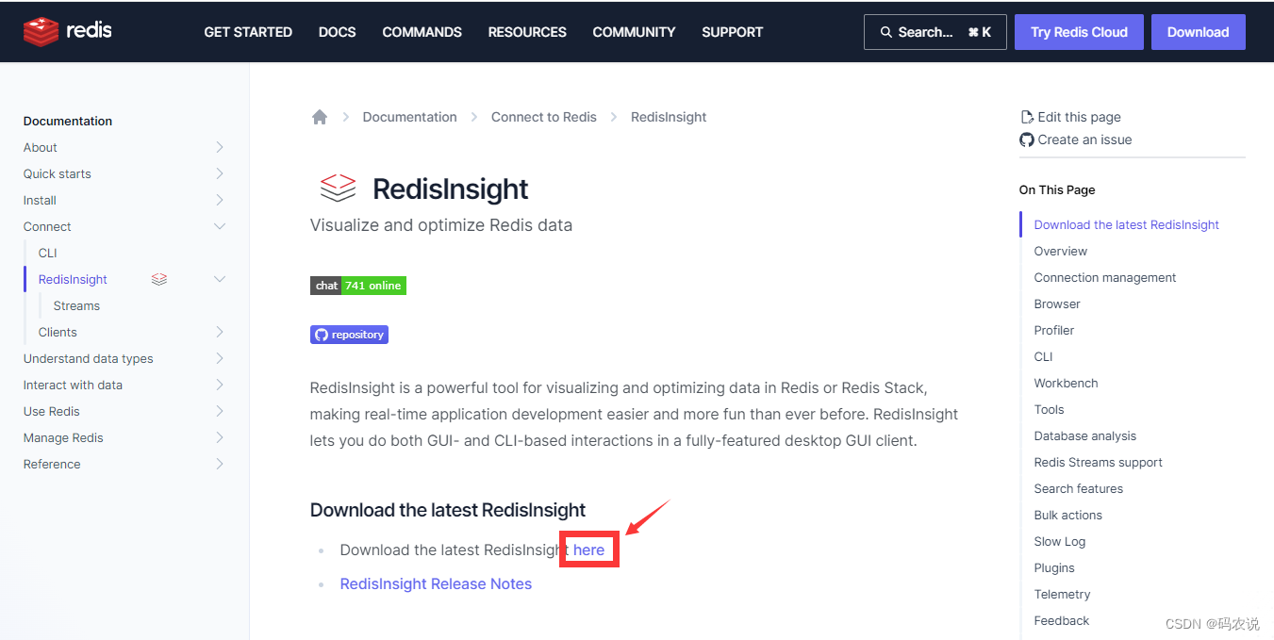Open the About item in the sidebar

point(41,147)
